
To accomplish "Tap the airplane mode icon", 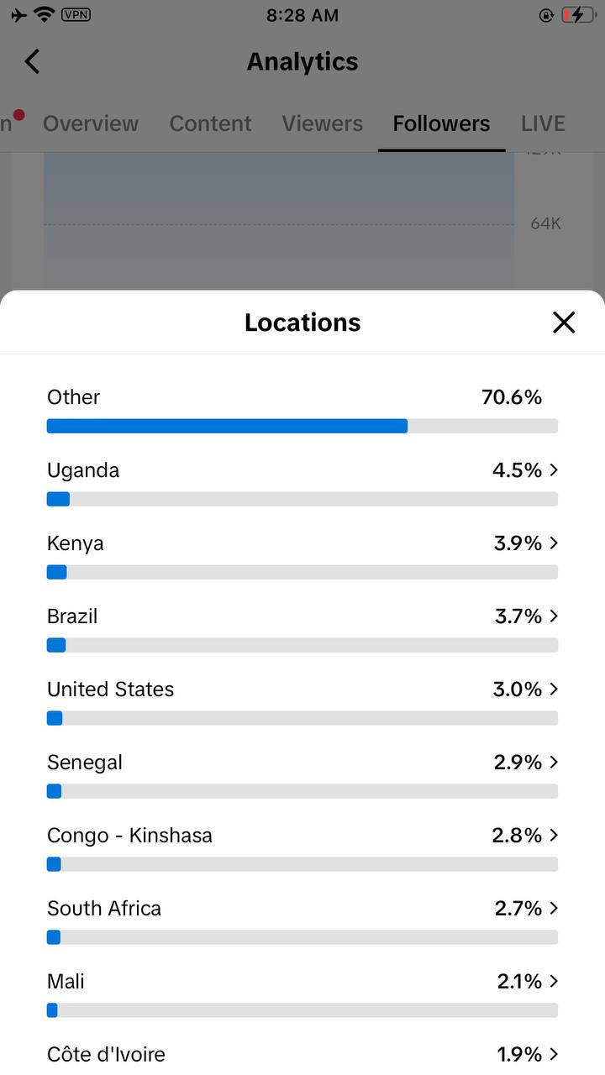I will pyautogui.click(x=18, y=15).
